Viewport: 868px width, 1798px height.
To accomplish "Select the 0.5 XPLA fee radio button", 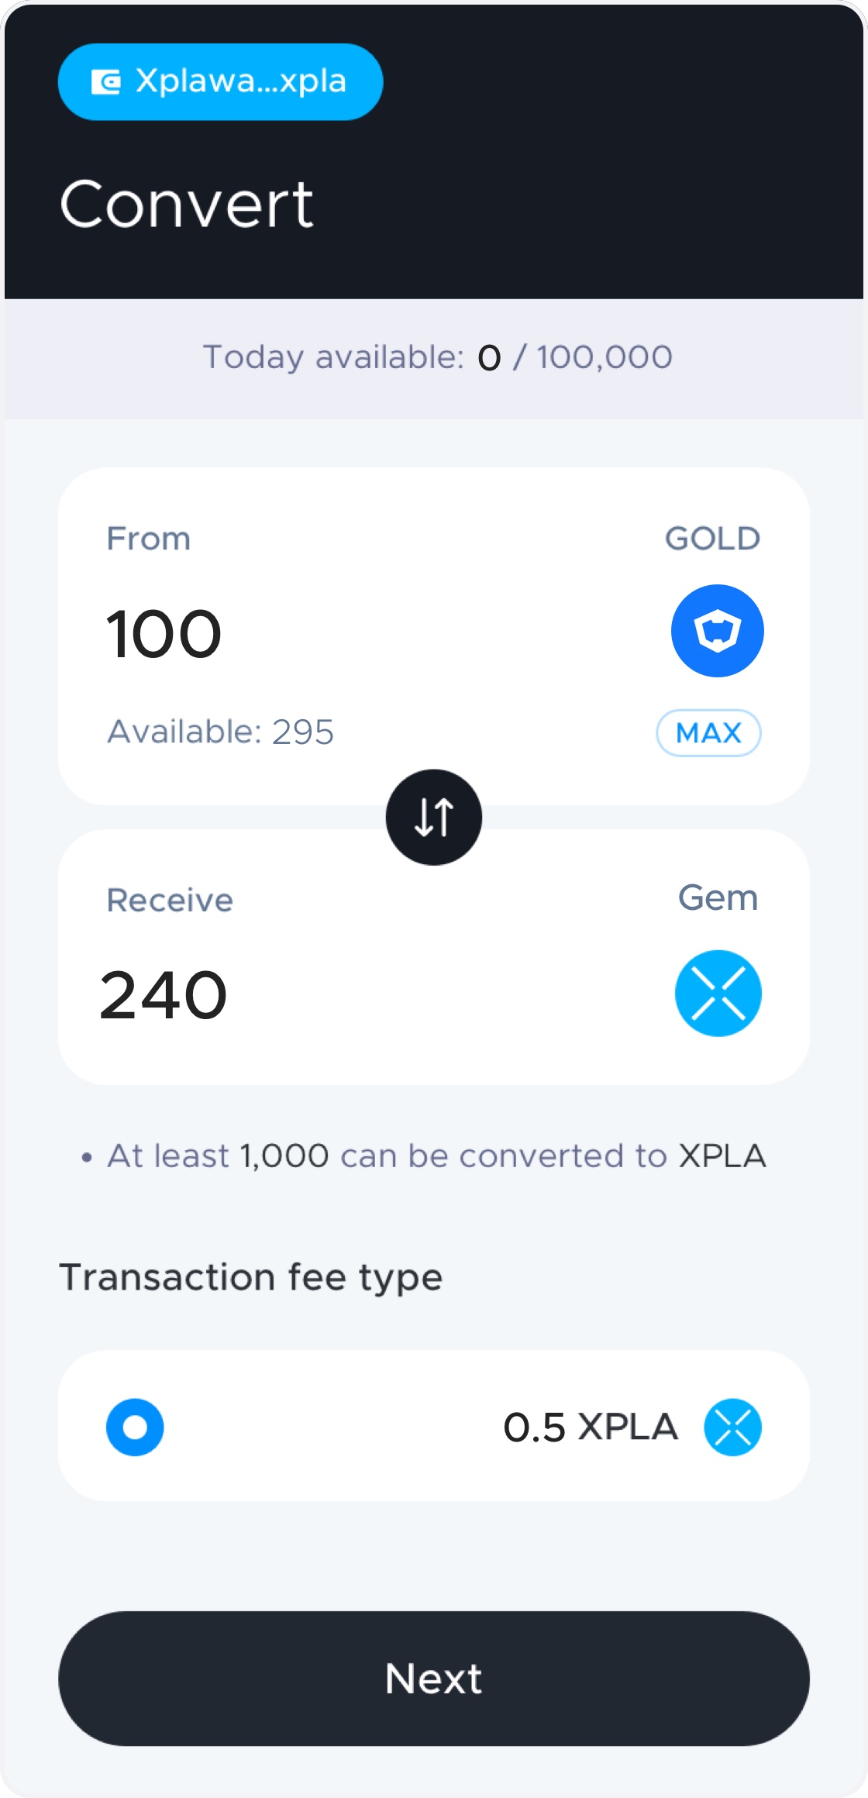I will click(135, 1427).
